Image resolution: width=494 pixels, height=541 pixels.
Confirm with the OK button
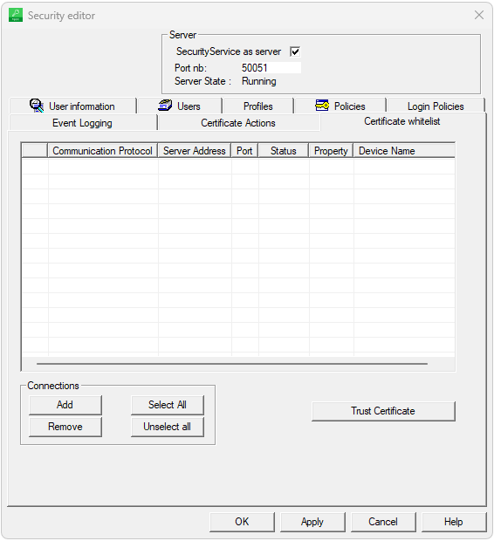pos(242,522)
